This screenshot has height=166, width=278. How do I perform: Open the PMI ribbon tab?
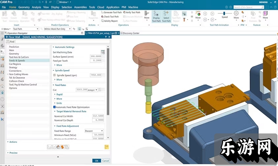[124, 7]
